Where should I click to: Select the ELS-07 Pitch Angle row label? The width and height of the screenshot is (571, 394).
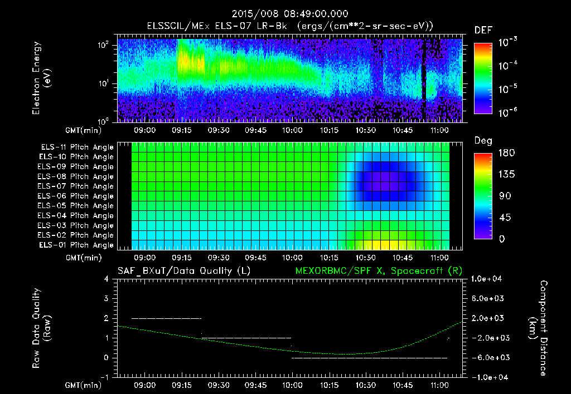click(76, 186)
